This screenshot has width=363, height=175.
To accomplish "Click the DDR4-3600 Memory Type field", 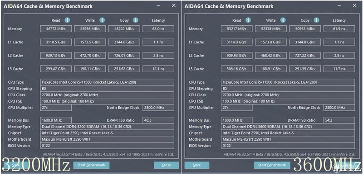I will pos(288,127).
